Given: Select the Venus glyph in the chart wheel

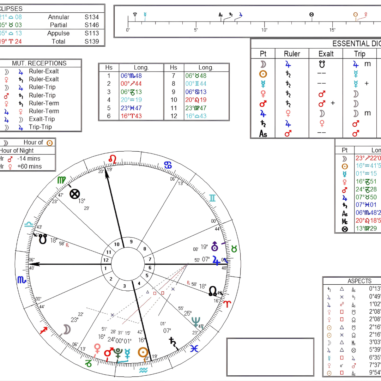Looking at the screenshot, I should (97, 349).
